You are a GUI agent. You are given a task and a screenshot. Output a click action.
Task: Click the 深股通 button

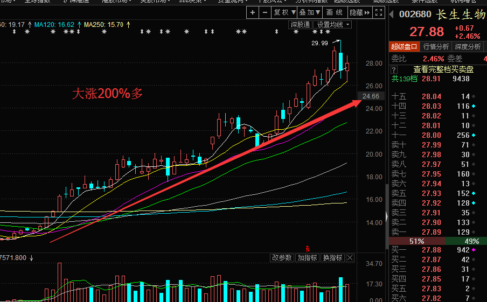[x=301, y=25]
